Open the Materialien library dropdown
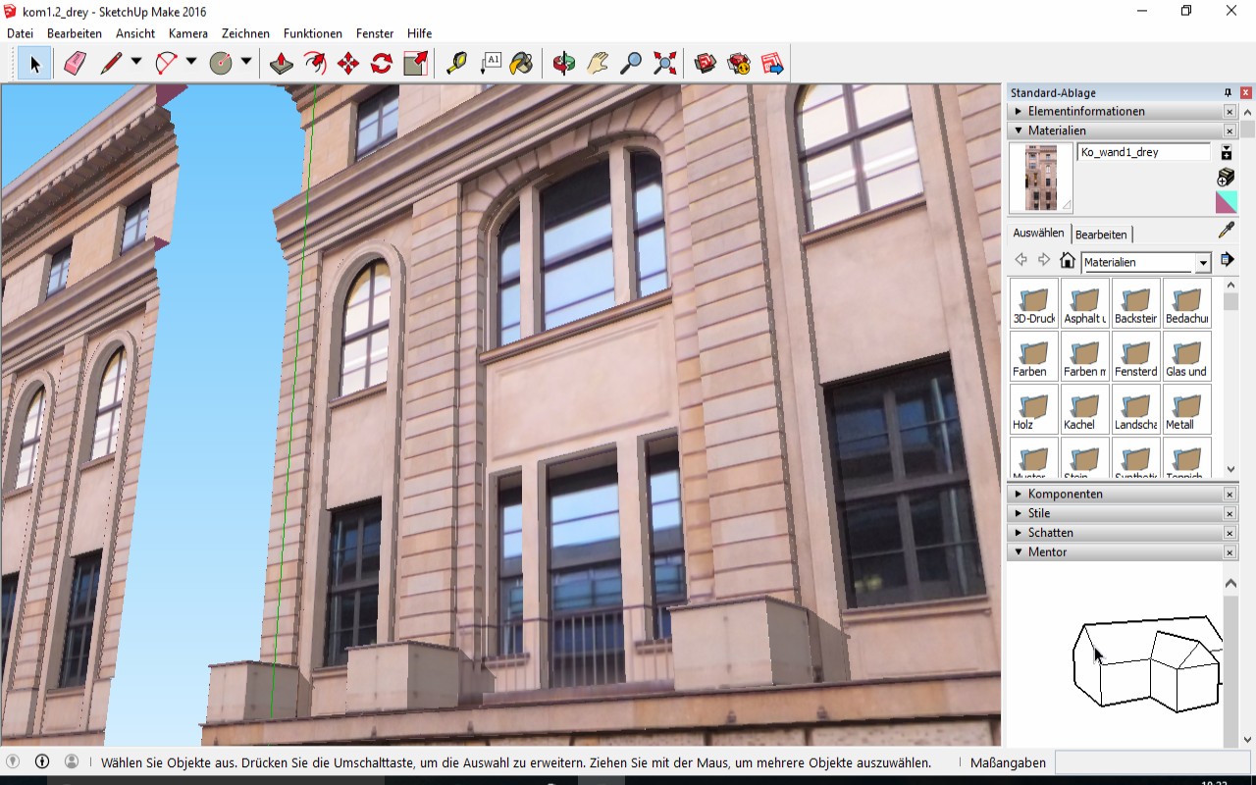 1203,263
